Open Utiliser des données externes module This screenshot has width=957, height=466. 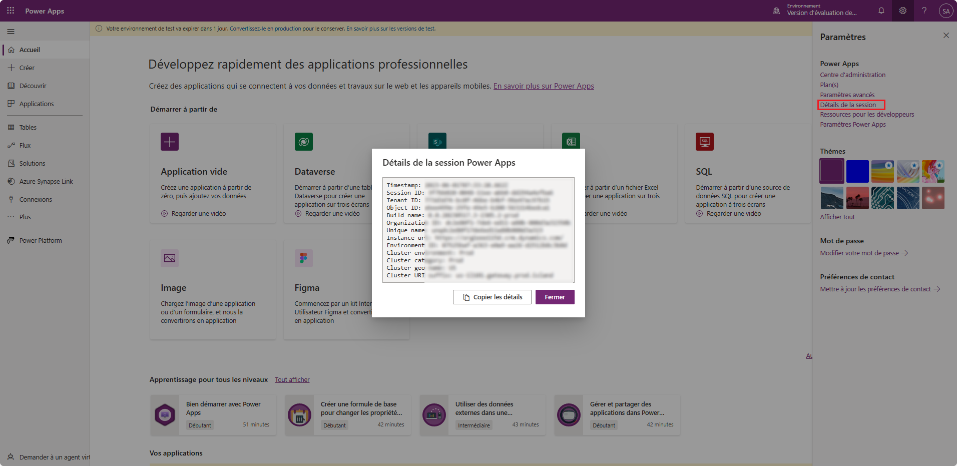pos(483,414)
